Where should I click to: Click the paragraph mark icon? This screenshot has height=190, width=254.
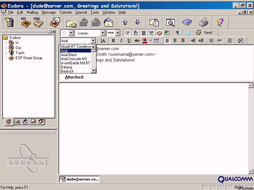pos(177,33)
